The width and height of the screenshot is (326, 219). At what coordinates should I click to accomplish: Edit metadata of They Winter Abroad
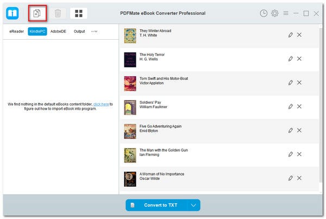[x=291, y=35]
